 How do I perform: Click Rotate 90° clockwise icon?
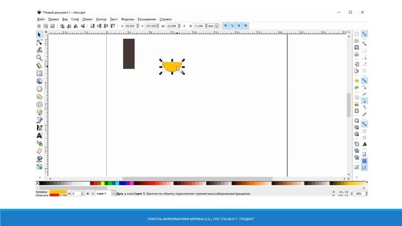pos(69,26)
